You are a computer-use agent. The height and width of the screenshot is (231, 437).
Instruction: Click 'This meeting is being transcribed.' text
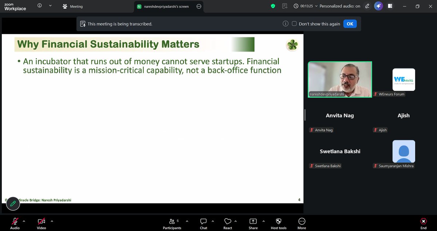[120, 24]
